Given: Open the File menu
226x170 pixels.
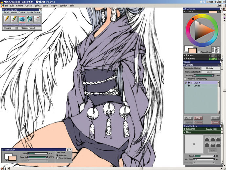Looking at the screenshot, I should coord(7,6).
